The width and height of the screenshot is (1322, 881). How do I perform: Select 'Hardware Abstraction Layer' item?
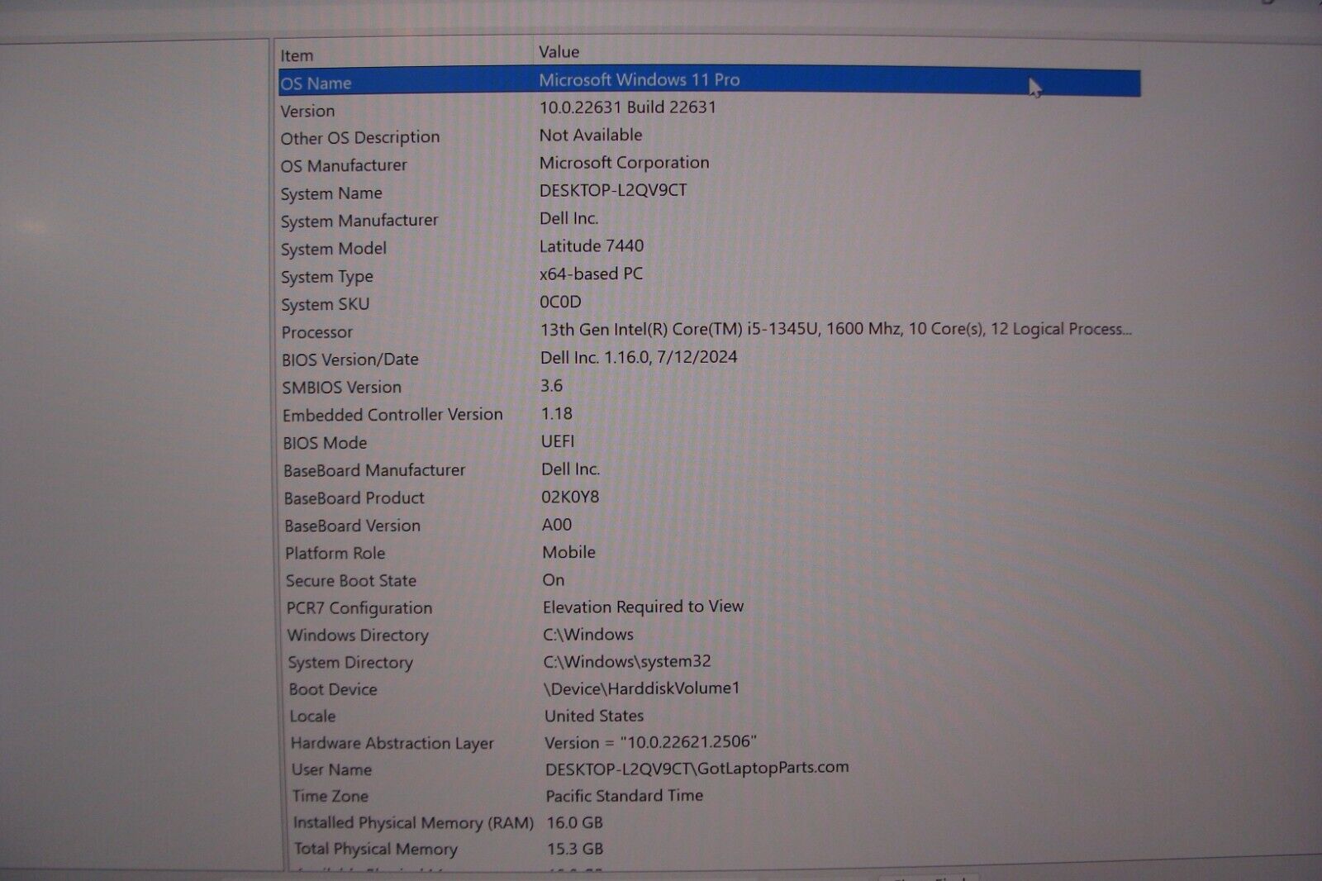pyautogui.click(x=392, y=744)
